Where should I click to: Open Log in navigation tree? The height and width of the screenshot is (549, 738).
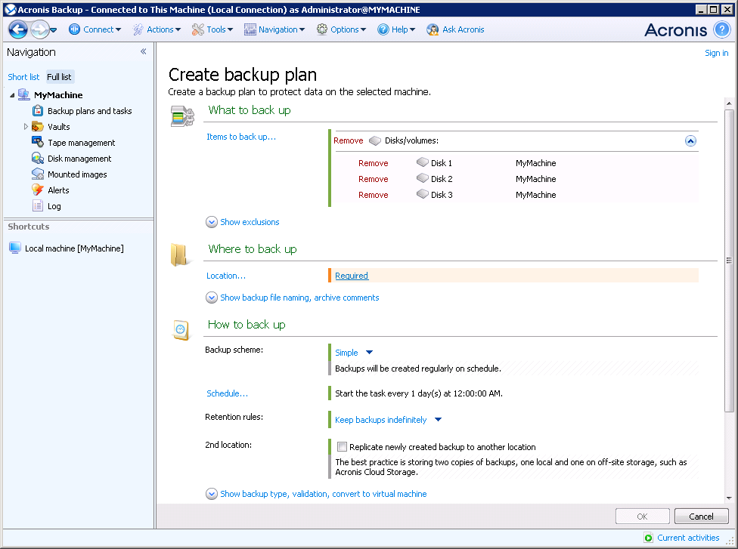(54, 206)
